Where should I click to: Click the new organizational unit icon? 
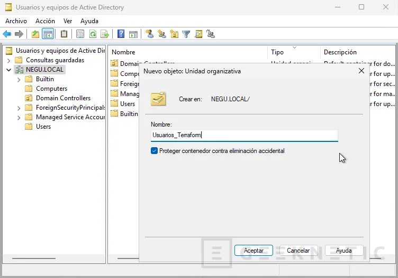(174, 34)
